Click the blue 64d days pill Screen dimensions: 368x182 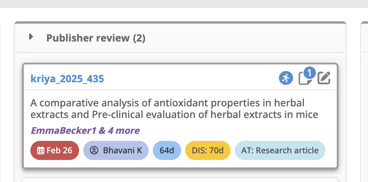click(x=167, y=150)
